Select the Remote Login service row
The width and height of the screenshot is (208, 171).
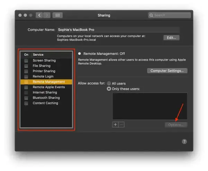[x=46, y=76]
